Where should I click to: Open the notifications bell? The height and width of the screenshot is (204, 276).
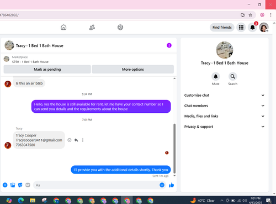click(252, 28)
